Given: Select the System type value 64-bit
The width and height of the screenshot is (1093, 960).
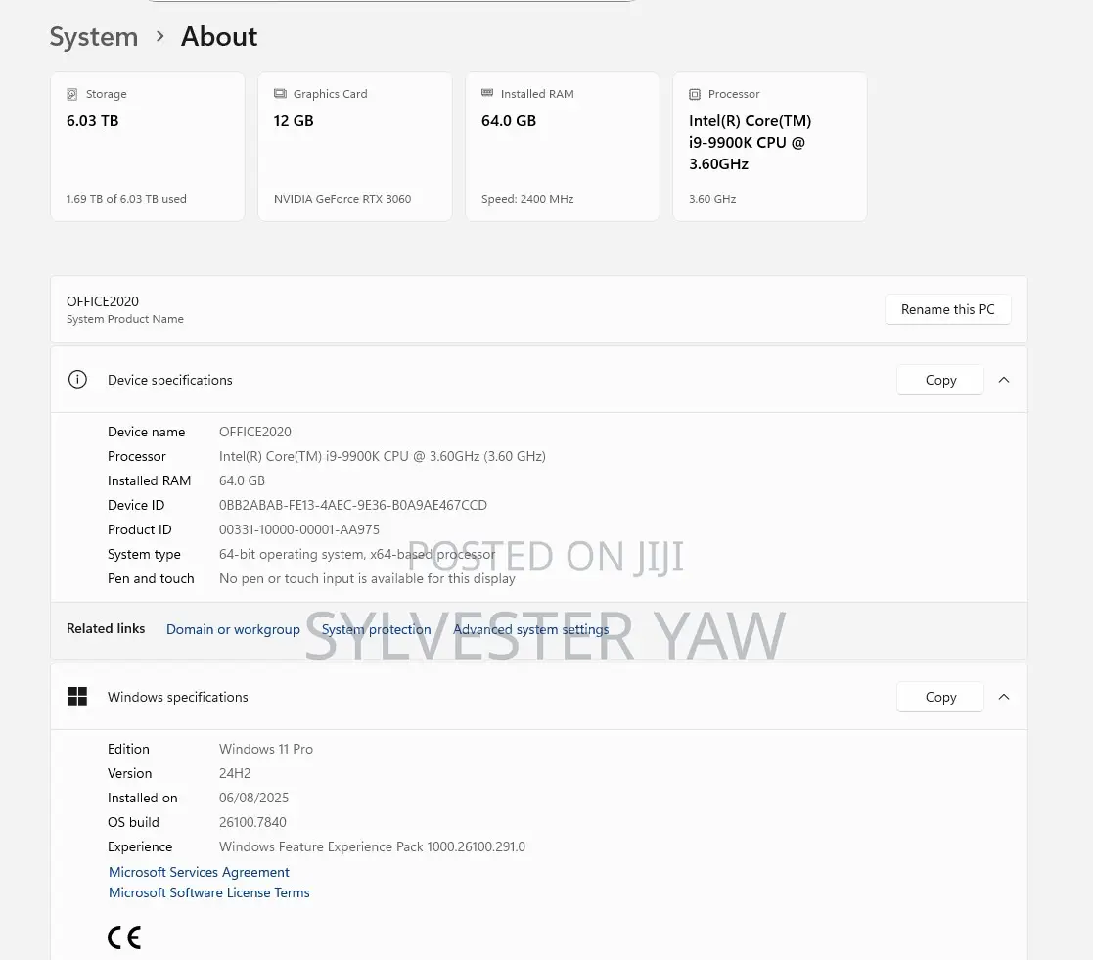Looking at the screenshot, I should tap(357, 554).
